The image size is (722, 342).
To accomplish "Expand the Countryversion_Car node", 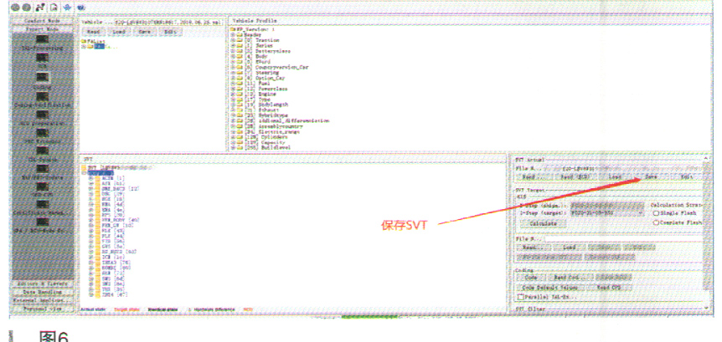I will point(233,67).
